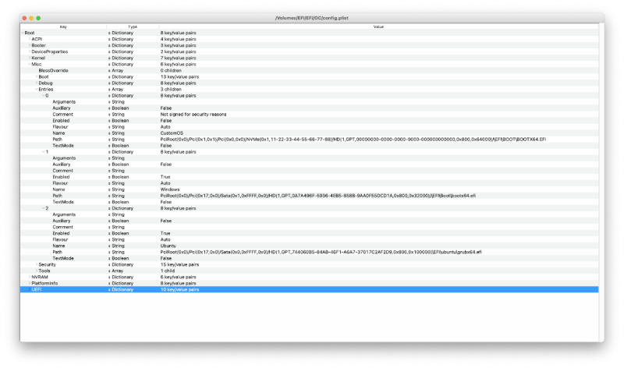Click the '15 key/value pairs' value of Security
The image size is (624, 368).
(179, 264)
